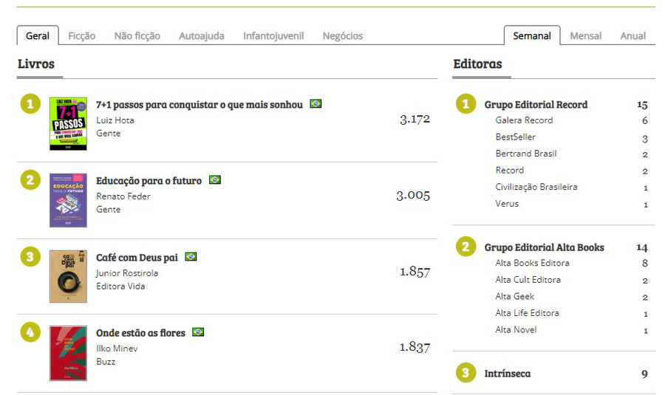Open the Não ficção category tab
The width and height of the screenshot is (665, 395).
pos(137,35)
